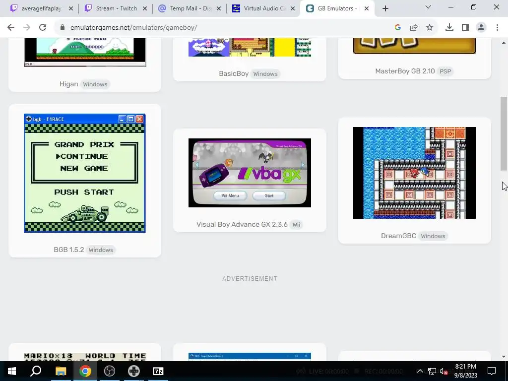Click the Google icon in address bar
This screenshot has width=508, height=381.
[x=398, y=28]
